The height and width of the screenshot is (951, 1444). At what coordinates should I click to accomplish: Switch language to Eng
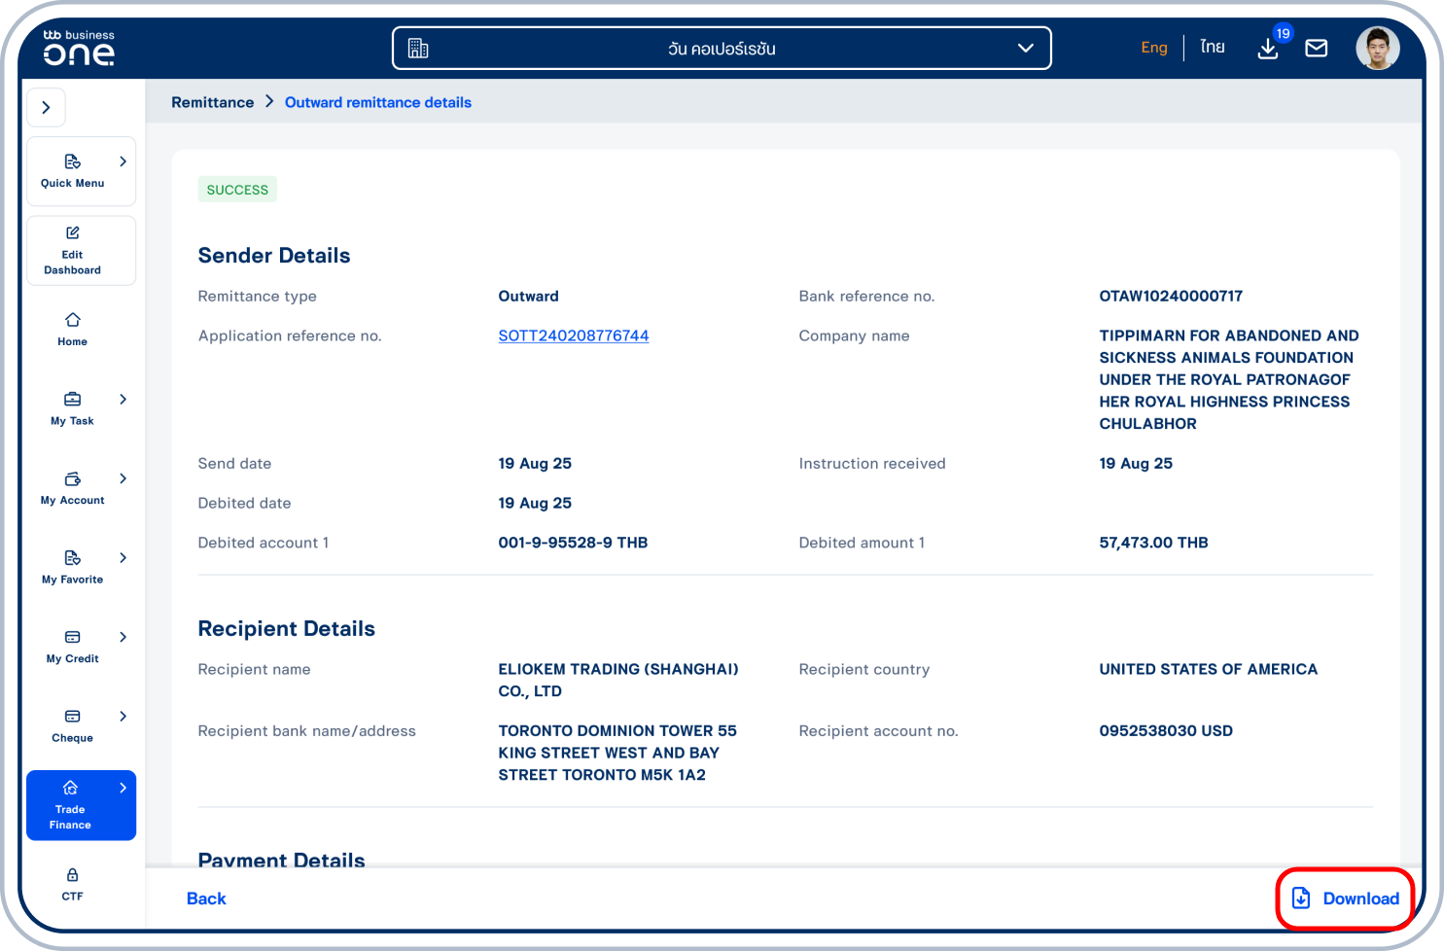coord(1154,47)
